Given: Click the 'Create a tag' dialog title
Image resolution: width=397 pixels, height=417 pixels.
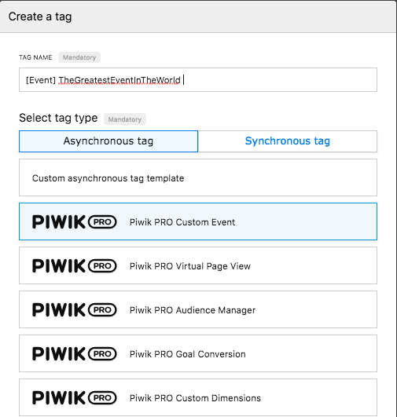Looking at the screenshot, I should [x=40, y=16].
